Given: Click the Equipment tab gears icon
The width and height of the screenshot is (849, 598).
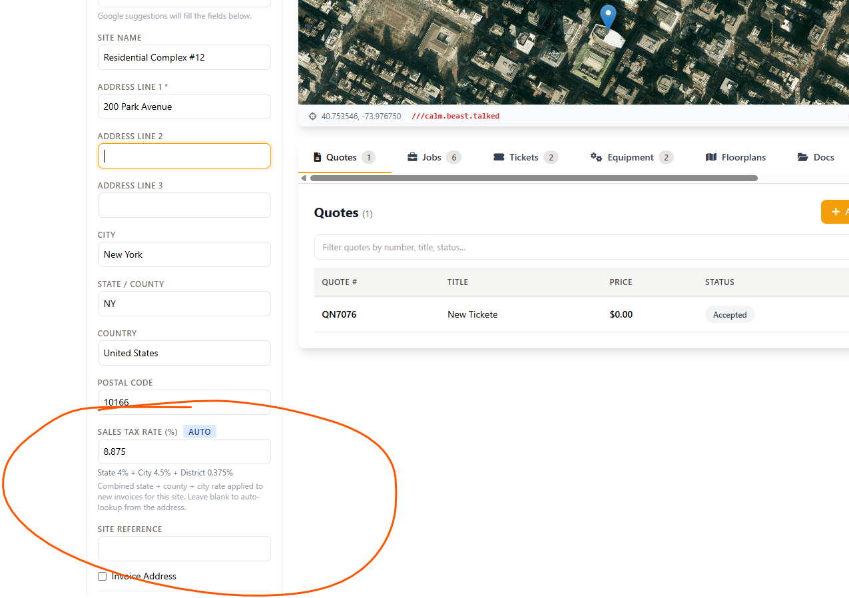Looking at the screenshot, I should [x=597, y=157].
